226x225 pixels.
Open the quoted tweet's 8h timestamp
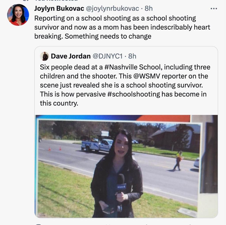pos(132,56)
